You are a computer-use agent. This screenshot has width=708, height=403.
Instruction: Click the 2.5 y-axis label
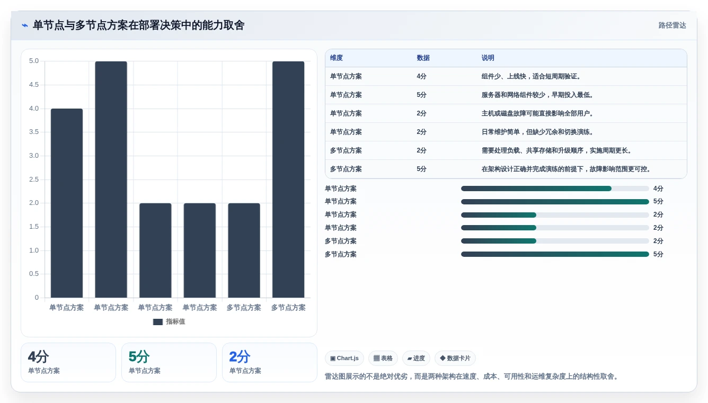pyautogui.click(x=33, y=180)
